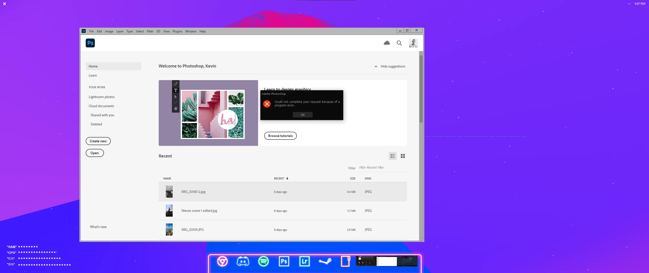Switch recent files to list view
This screenshot has width=649, height=273.
click(392, 156)
